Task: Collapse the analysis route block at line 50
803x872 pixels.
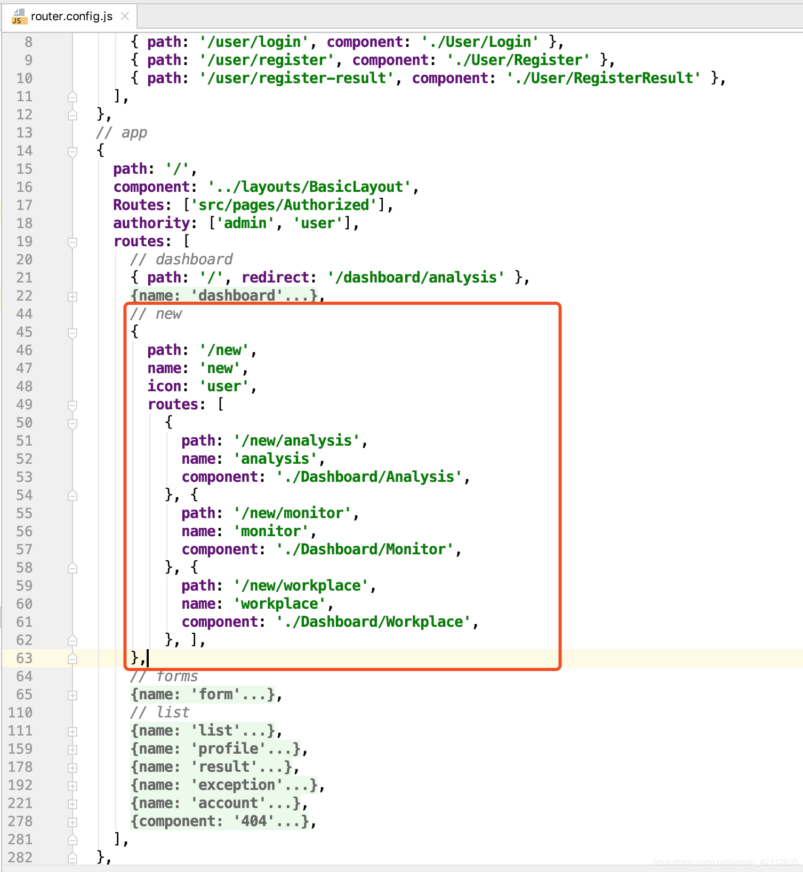Action: [73, 424]
